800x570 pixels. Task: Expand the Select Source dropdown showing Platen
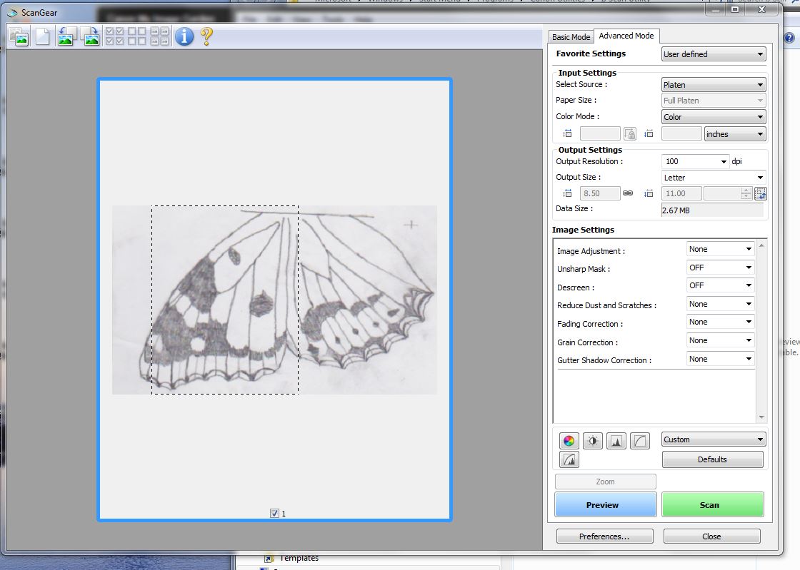pyautogui.click(x=713, y=85)
